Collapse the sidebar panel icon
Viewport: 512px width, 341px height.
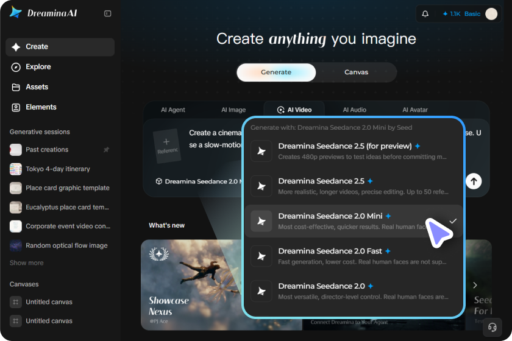pos(107,13)
